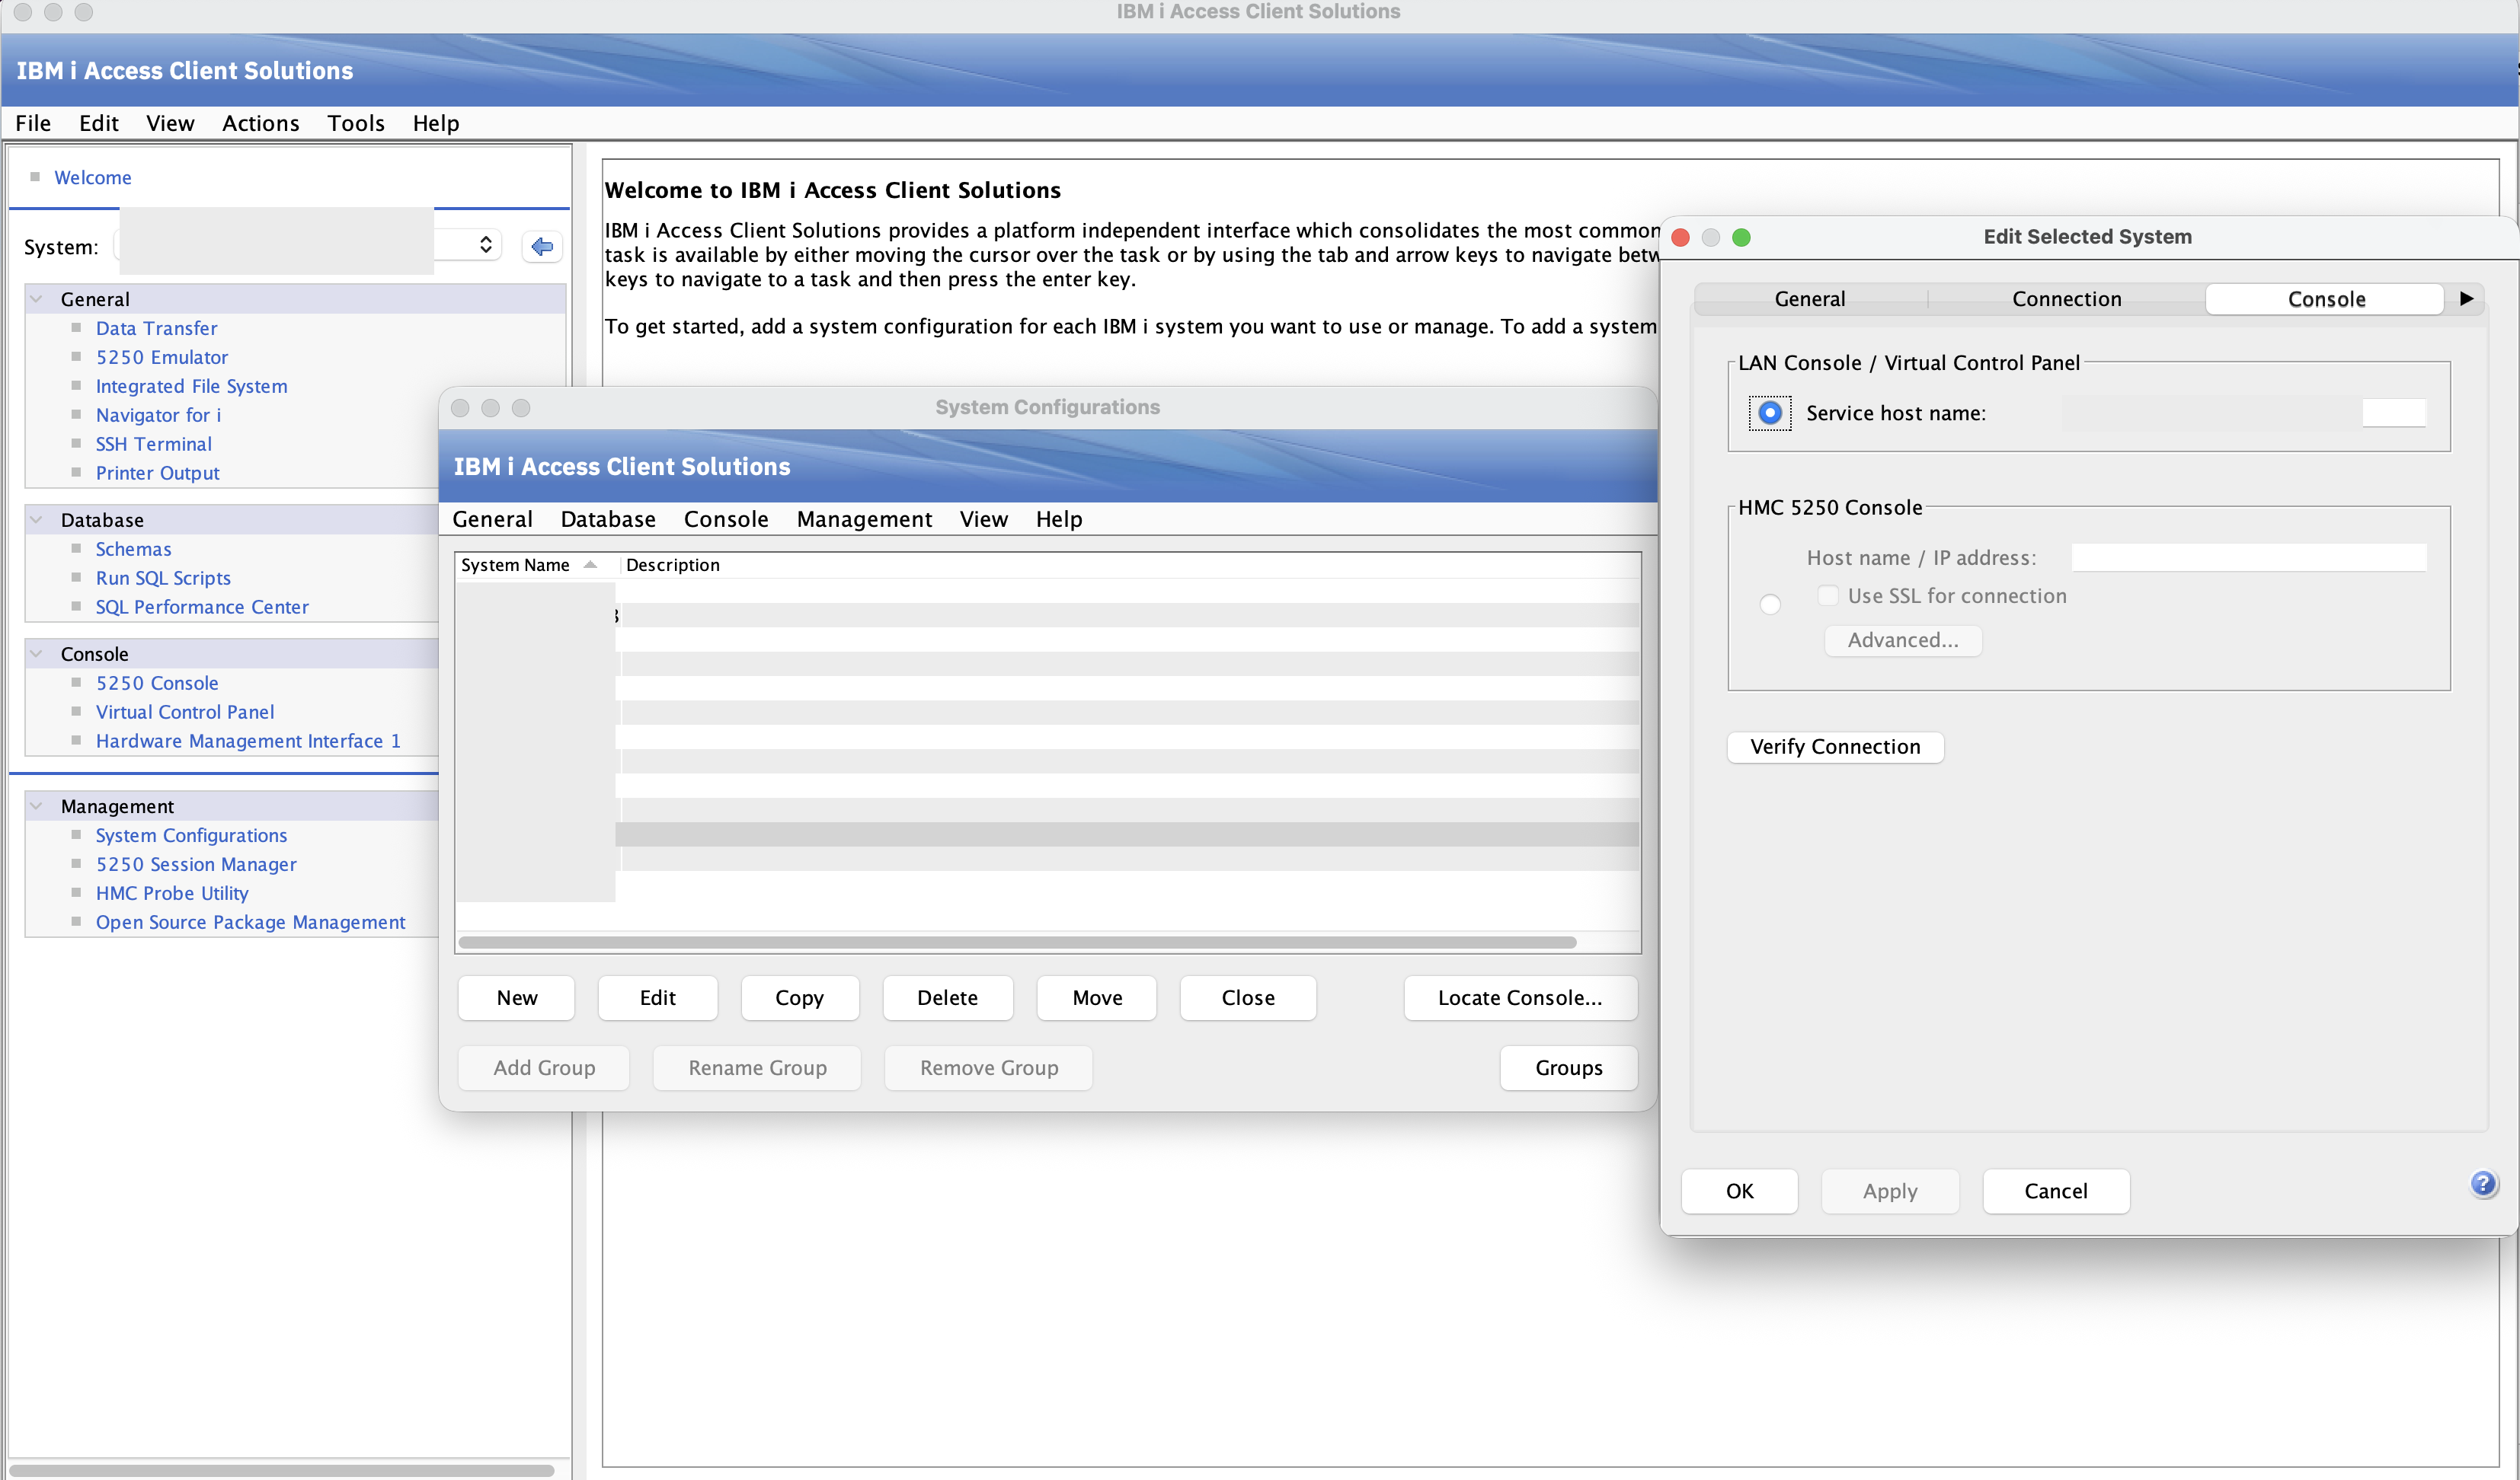Open Console menu in System Configurations
This screenshot has height=1480, width=2520.
pos(726,518)
